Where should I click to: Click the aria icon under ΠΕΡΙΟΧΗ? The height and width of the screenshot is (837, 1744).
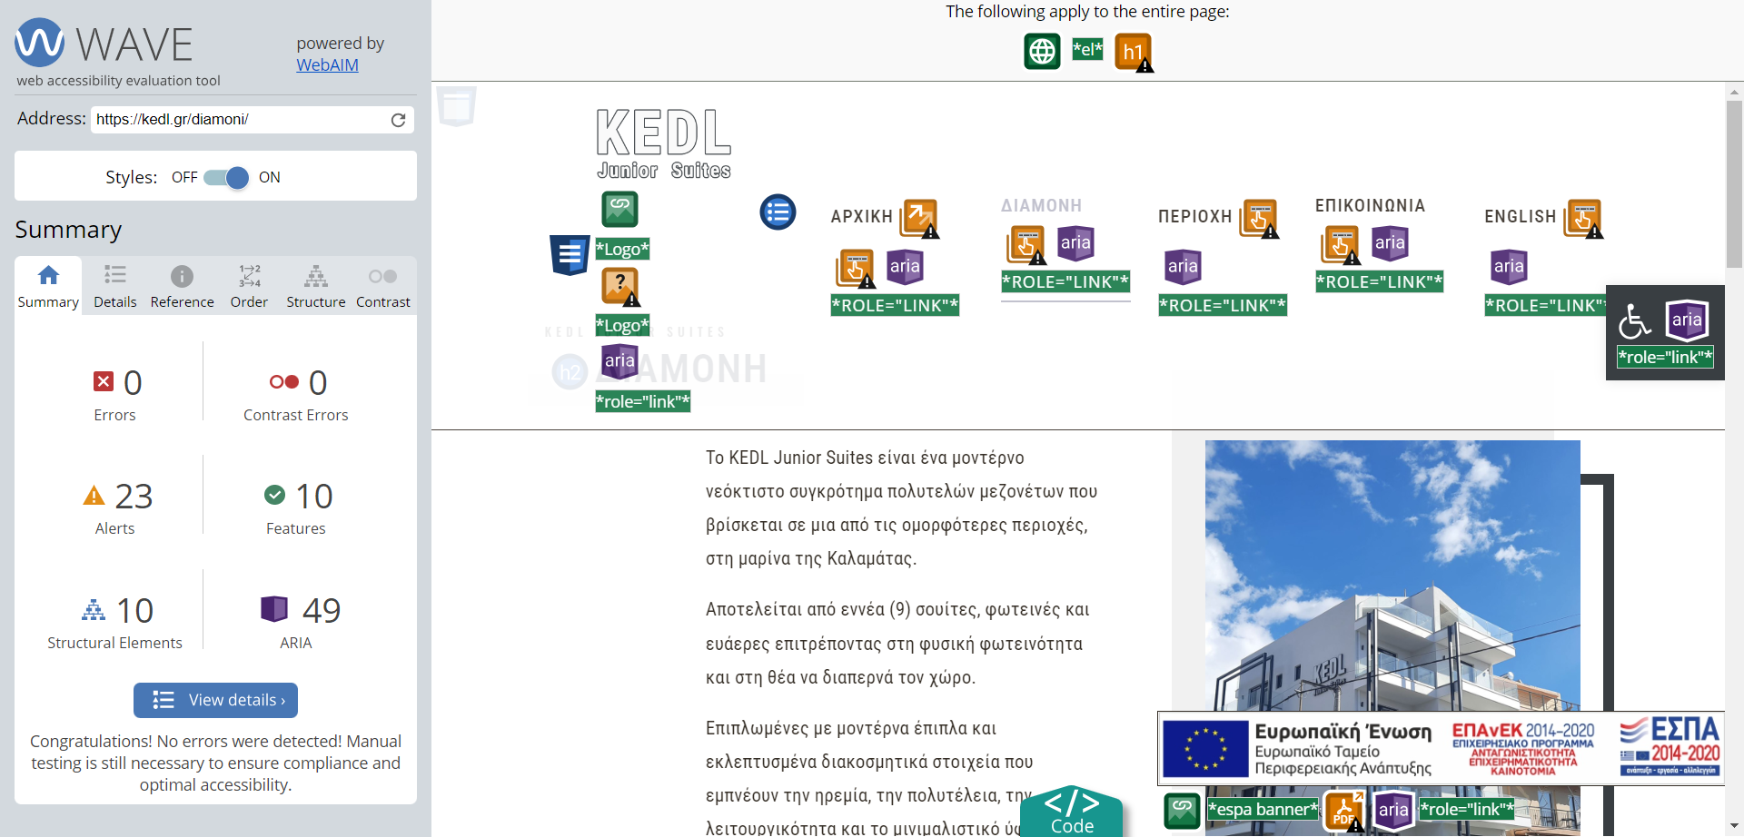click(x=1183, y=267)
